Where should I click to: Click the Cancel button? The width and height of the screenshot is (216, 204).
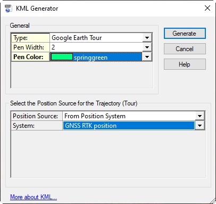pyautogui.click(x=185, y=49)
